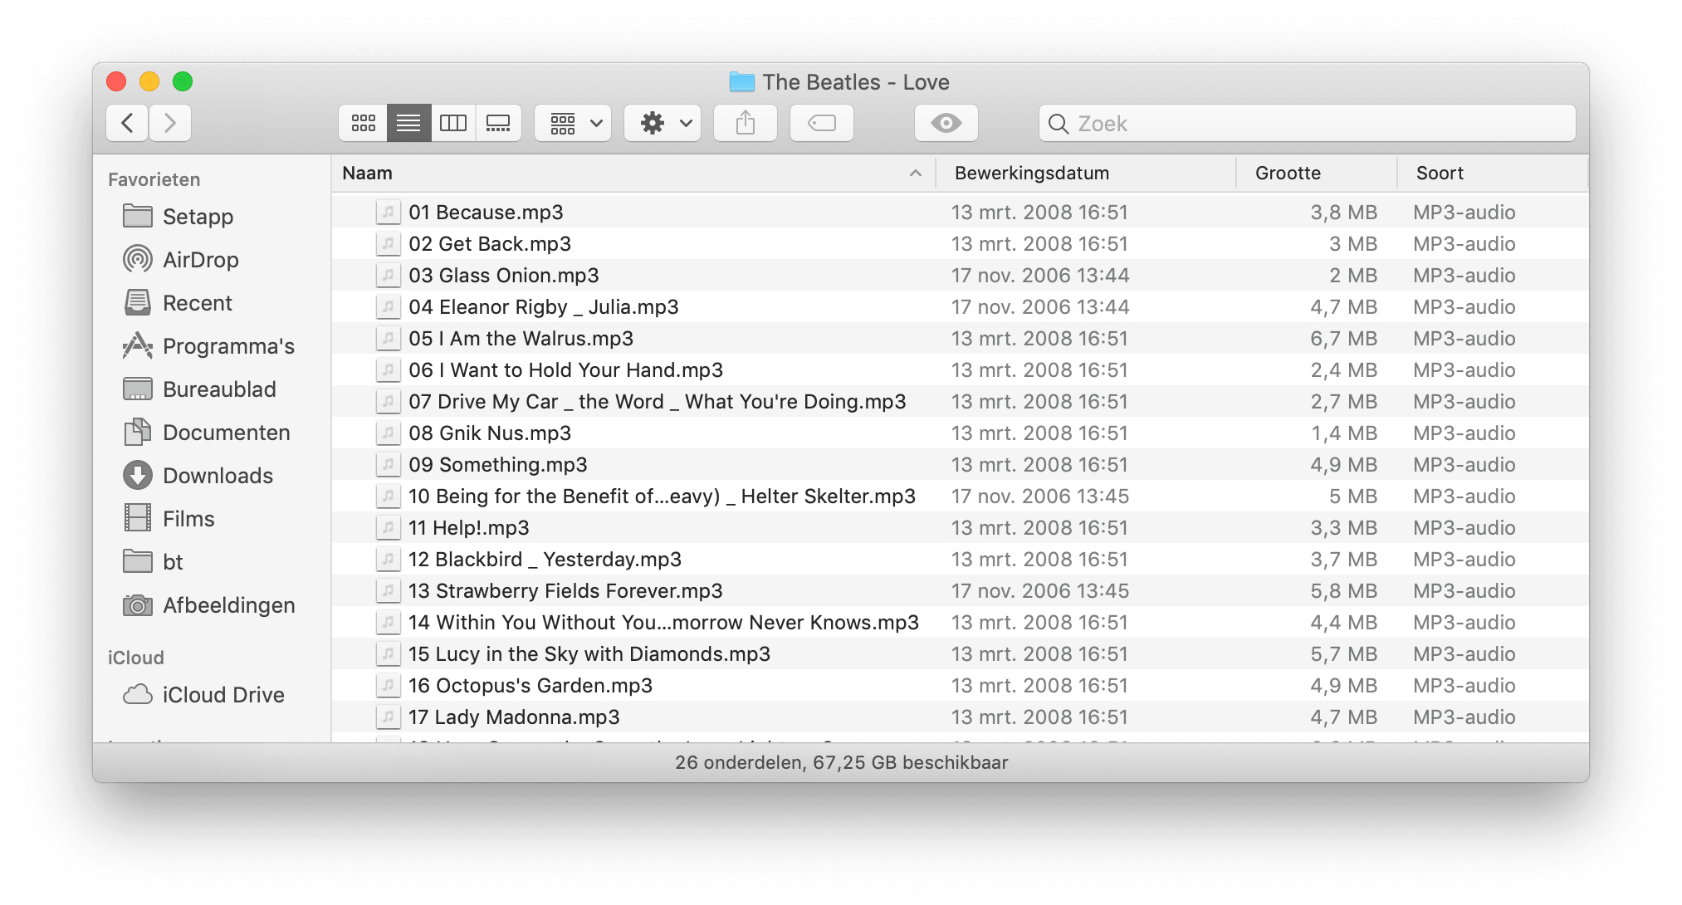Click the 17 nov. 2006 13:44 date of Glass Onion
1682x905 pixels.
[x=1040, y=276]
